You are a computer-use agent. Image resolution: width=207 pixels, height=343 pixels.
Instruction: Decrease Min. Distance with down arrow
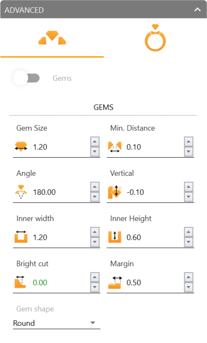[188, 151]
